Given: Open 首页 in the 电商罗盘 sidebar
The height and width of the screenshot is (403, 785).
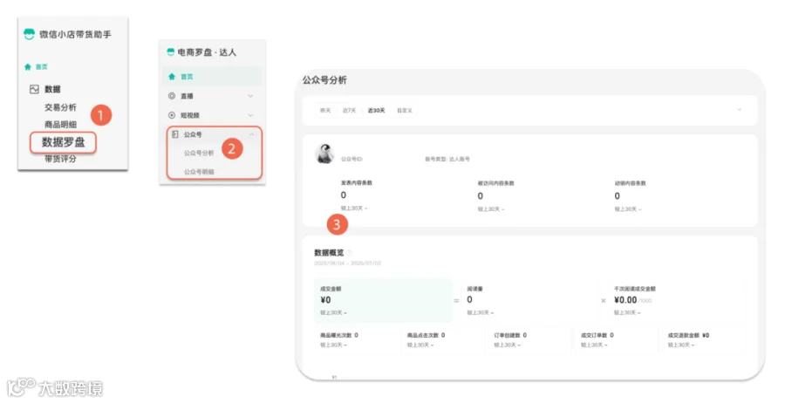Looking at the screenshot, I should pyautogui.click(x=212, y=76).
